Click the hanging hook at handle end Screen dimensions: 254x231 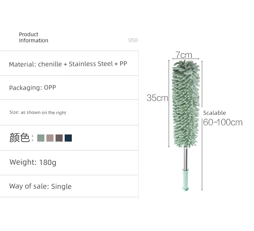pos(186,189)
